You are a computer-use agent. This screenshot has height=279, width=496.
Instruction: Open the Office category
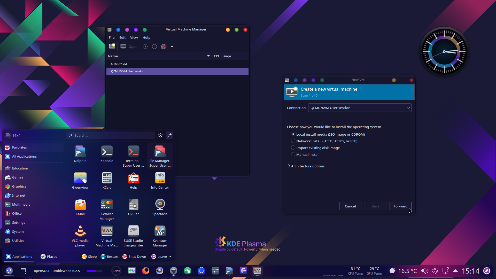(x=34, y=213)
